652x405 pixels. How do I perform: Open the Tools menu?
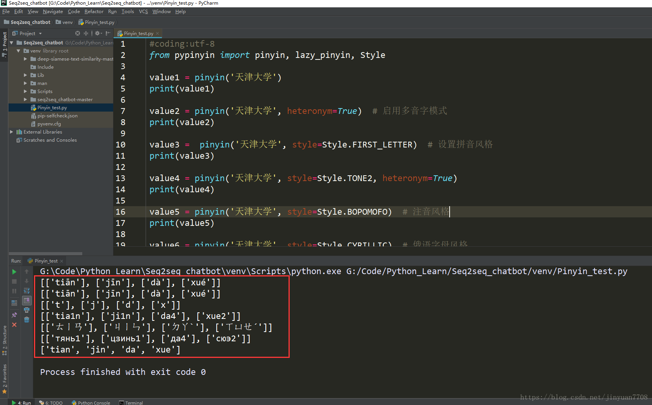coord(128,12)
